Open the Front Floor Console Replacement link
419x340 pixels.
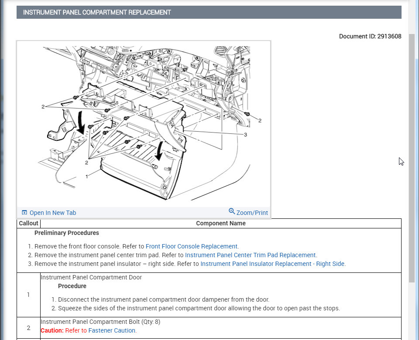point(192,246)
